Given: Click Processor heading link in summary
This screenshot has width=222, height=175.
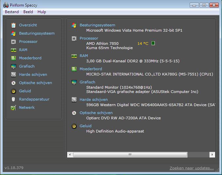Looking at the screenshot, I should (x=89, y=38).
